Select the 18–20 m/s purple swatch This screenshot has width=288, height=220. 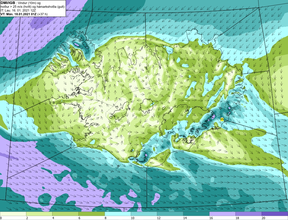coord(249,214)
